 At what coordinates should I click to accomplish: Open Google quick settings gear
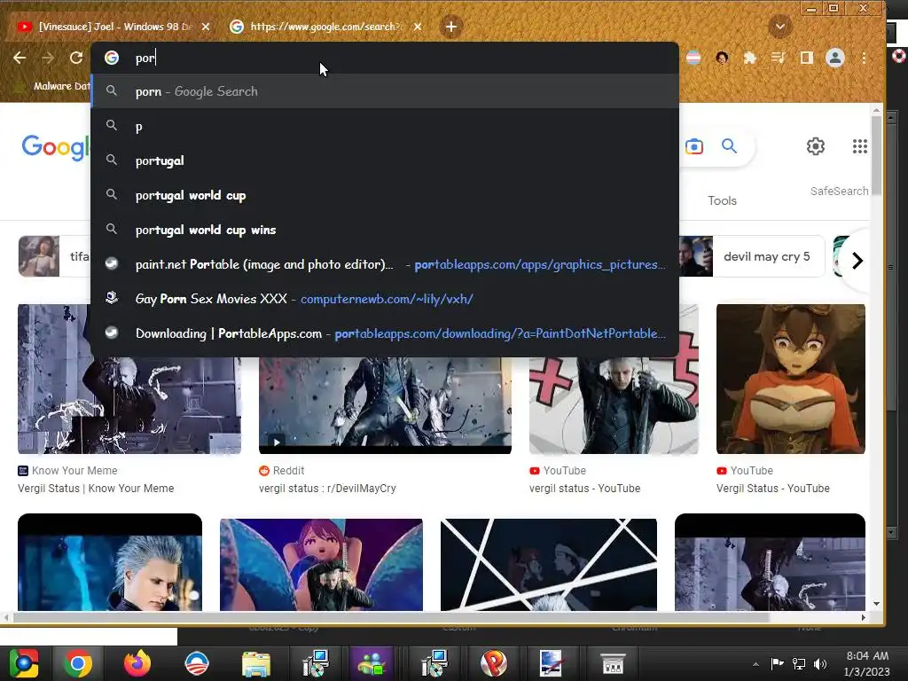[816, 146]
